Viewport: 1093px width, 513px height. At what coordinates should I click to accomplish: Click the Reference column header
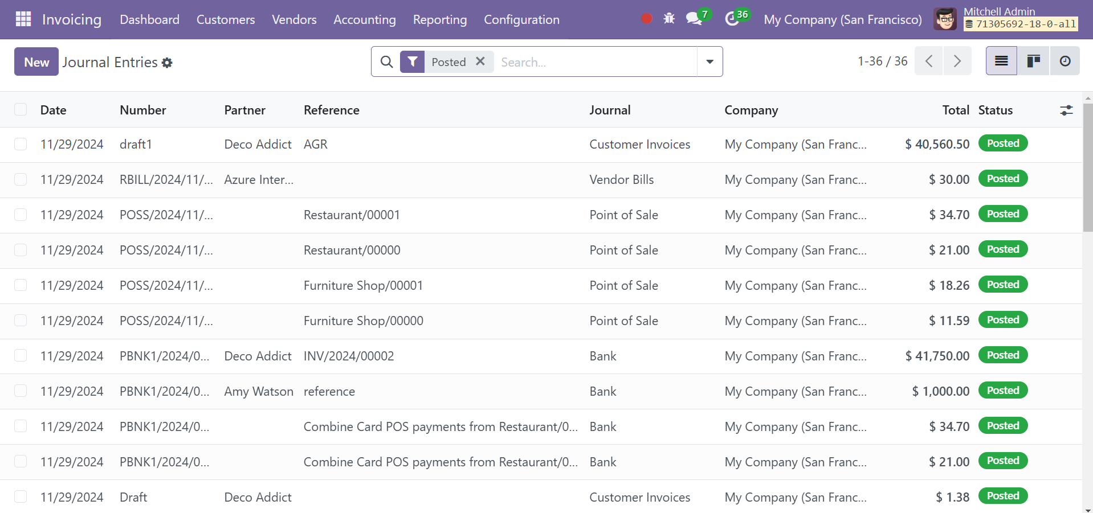pyautogui.click(x=332, y=110)
